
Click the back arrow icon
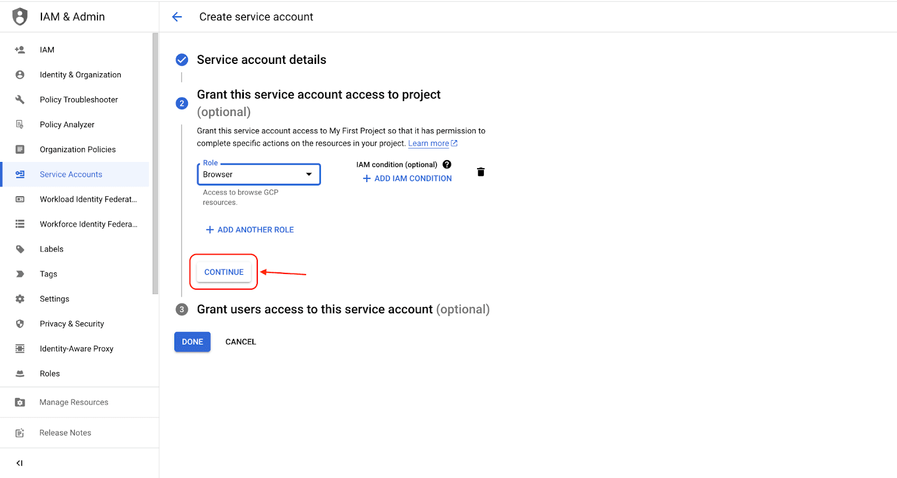click(x=177, y=17)
